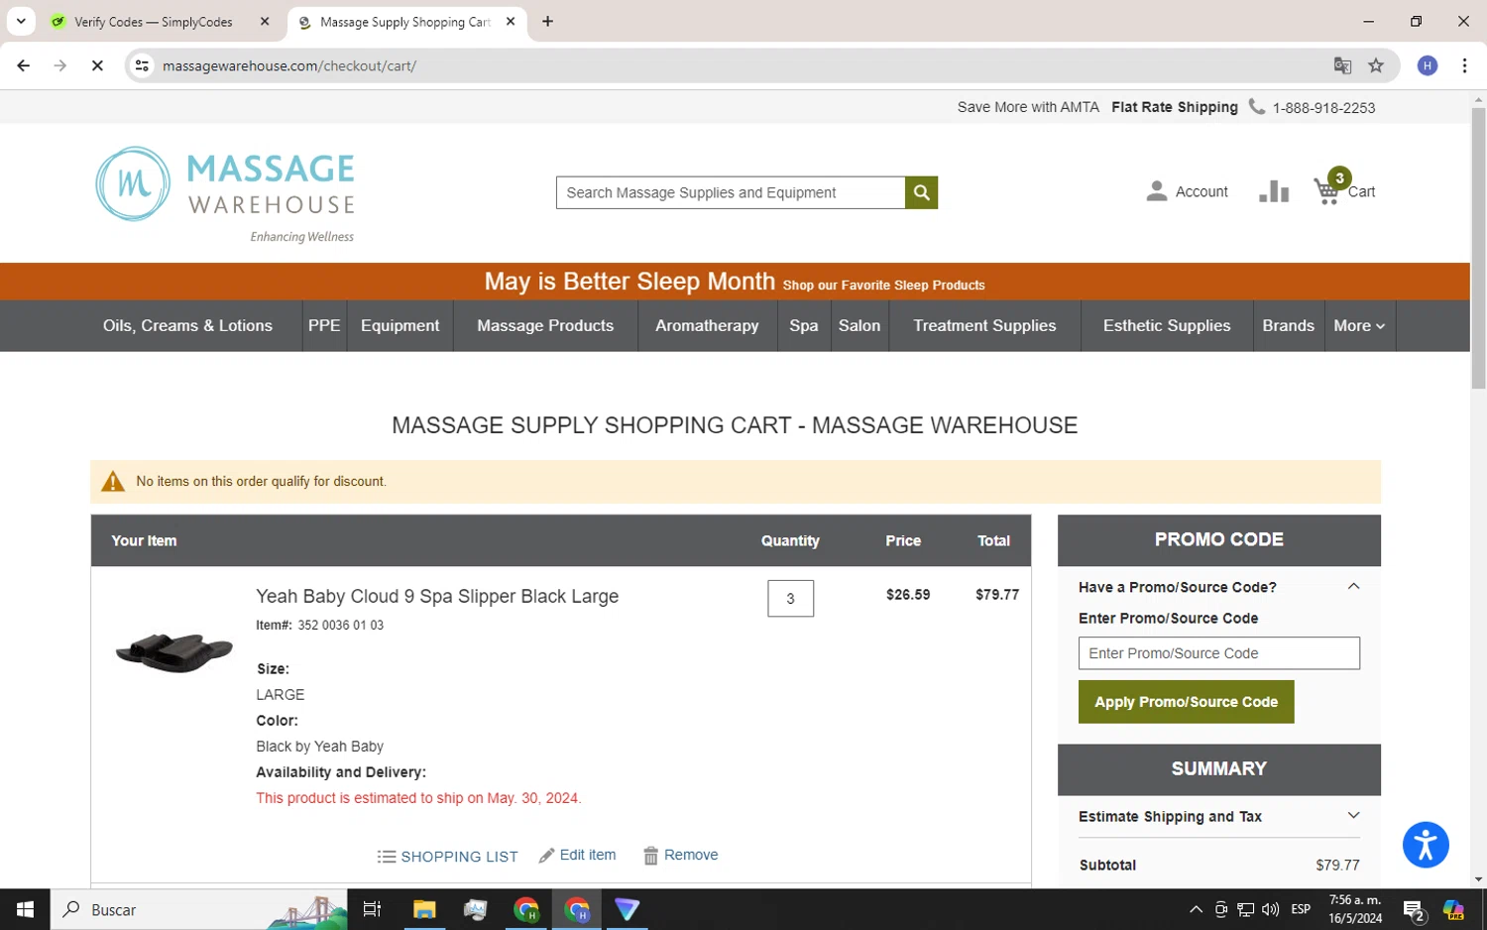
Task: Open the Account user icon
Action: click(x=1156, y=191)
